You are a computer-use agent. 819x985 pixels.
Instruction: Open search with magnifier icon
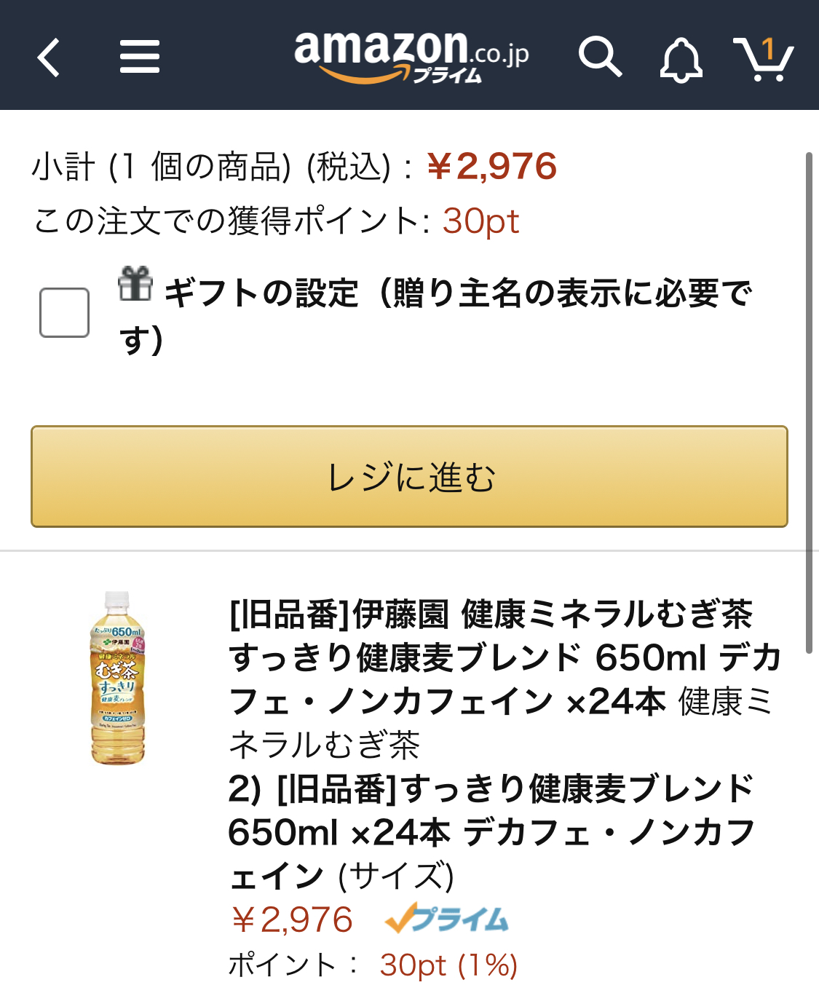click(600, 57)
